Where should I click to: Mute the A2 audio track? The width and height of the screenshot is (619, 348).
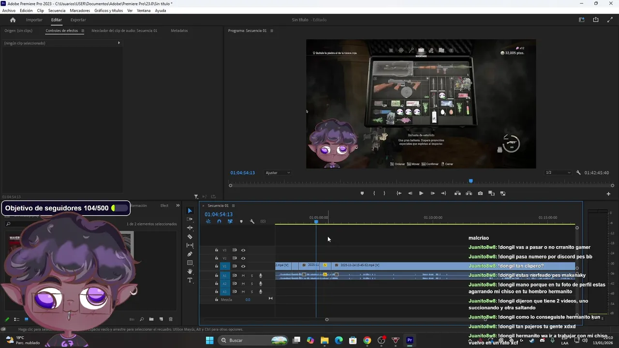243,284
